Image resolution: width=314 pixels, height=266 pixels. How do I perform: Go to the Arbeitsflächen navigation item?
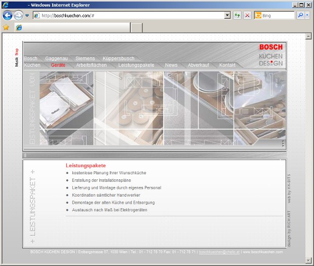click(91, 65)
